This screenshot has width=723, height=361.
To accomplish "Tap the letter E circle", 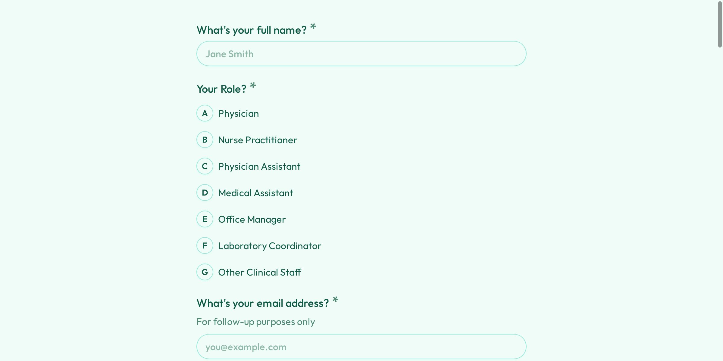I will click(205, 219).
